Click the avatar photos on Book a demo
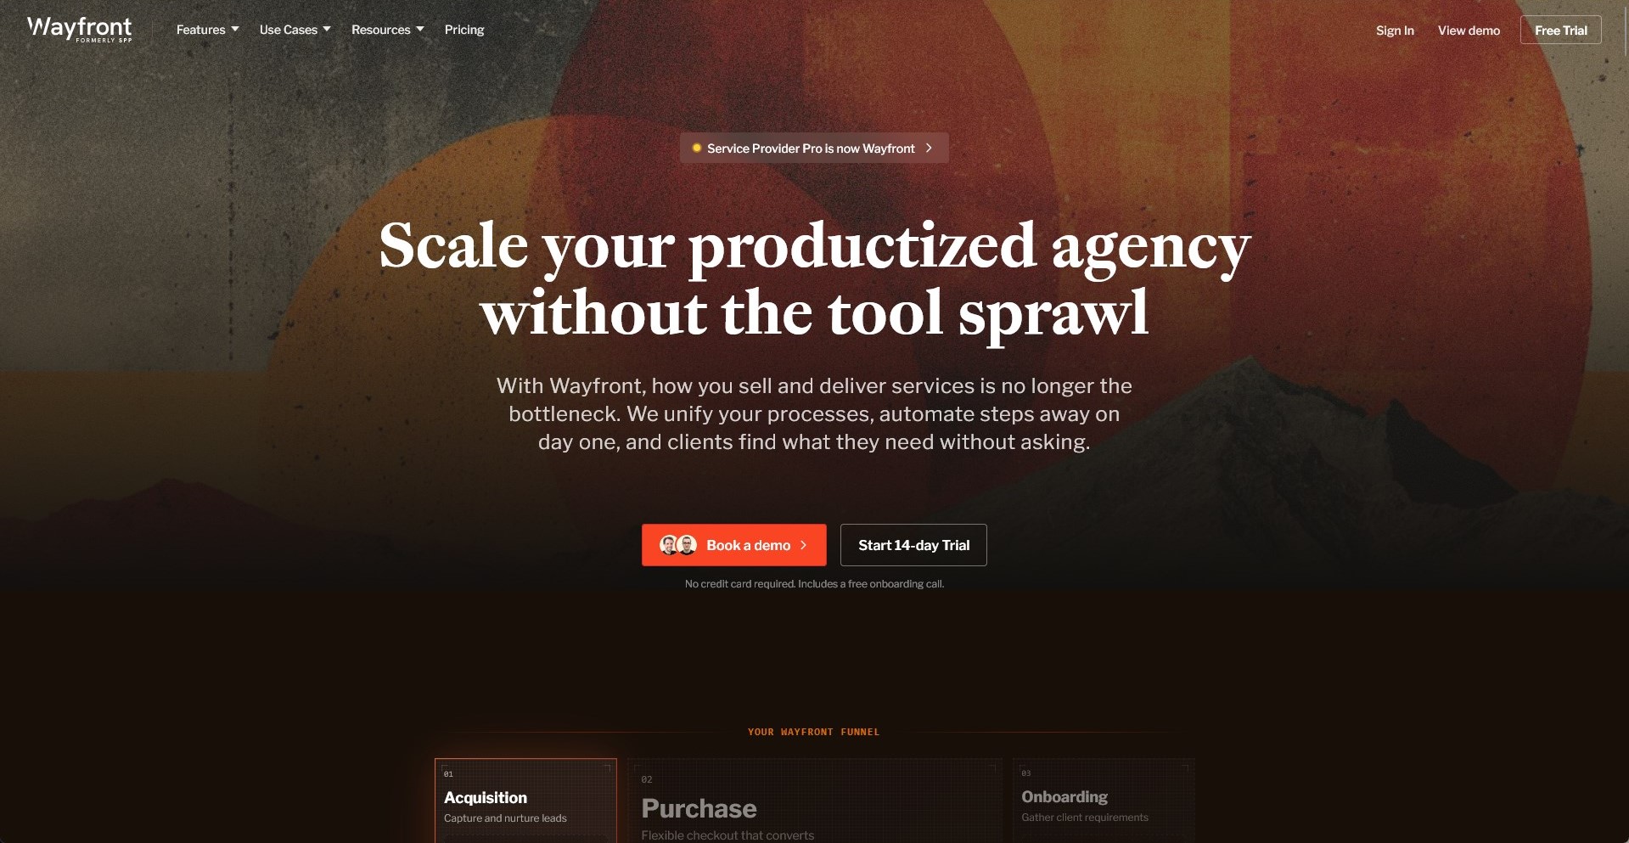Viewport: 1629px width, 843px height. click(678, 545)
